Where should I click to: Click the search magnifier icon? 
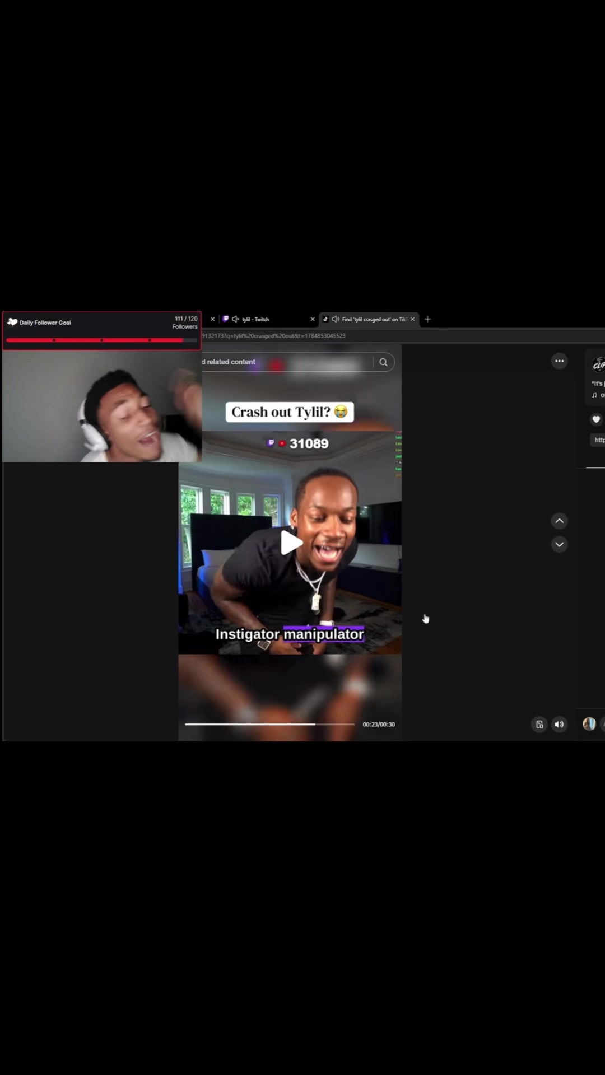point(383,362)
